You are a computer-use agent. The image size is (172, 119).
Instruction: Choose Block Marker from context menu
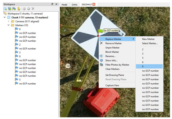(117, 52)
